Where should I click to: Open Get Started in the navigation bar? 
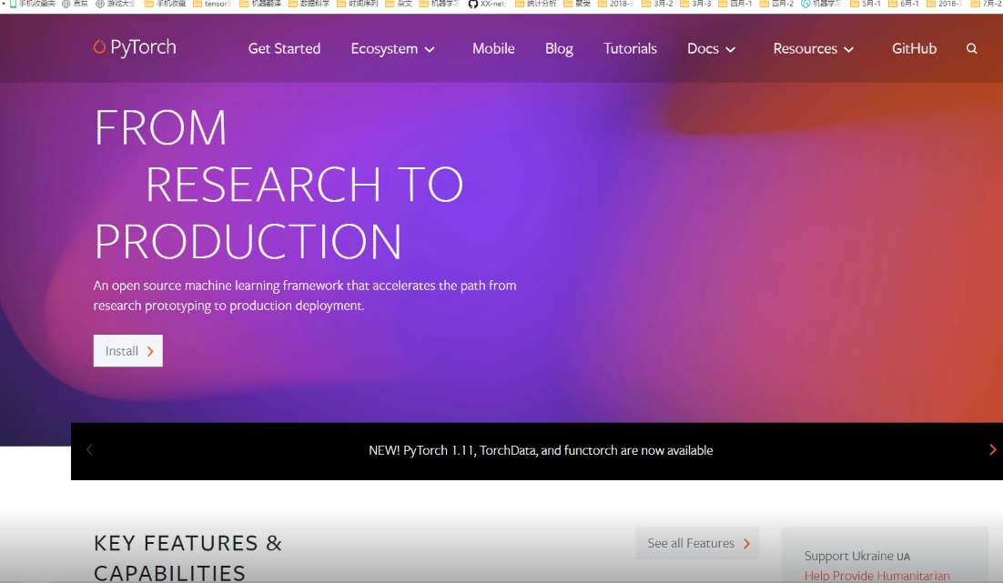point(284,49)
